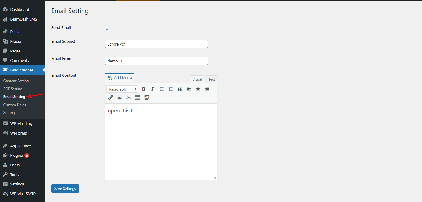
Task: Align the text left
Action: [189, 89]
